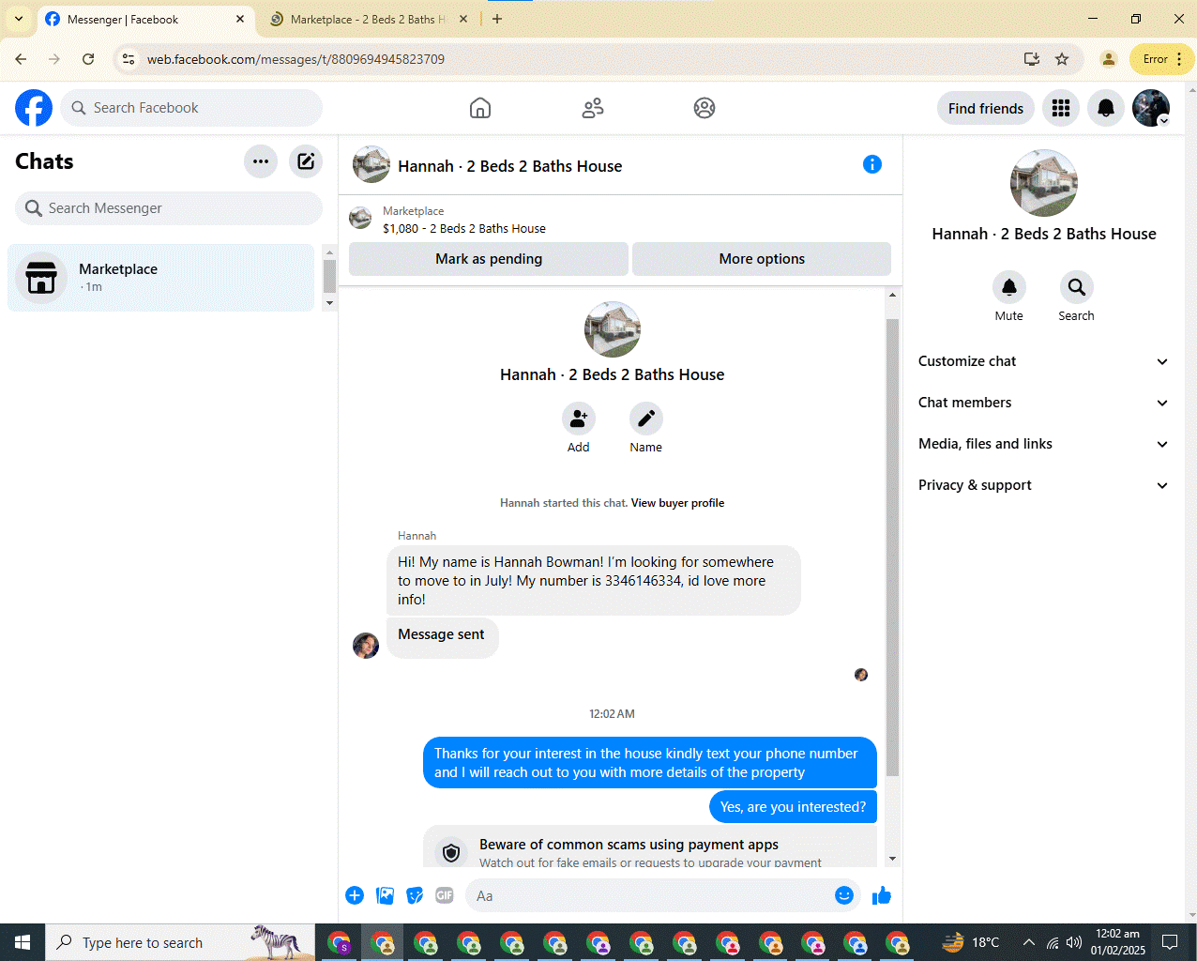Switch to the Messenger | Facebook tab
The height and width of the screenshot is (961, 1197).
(145, 19)
